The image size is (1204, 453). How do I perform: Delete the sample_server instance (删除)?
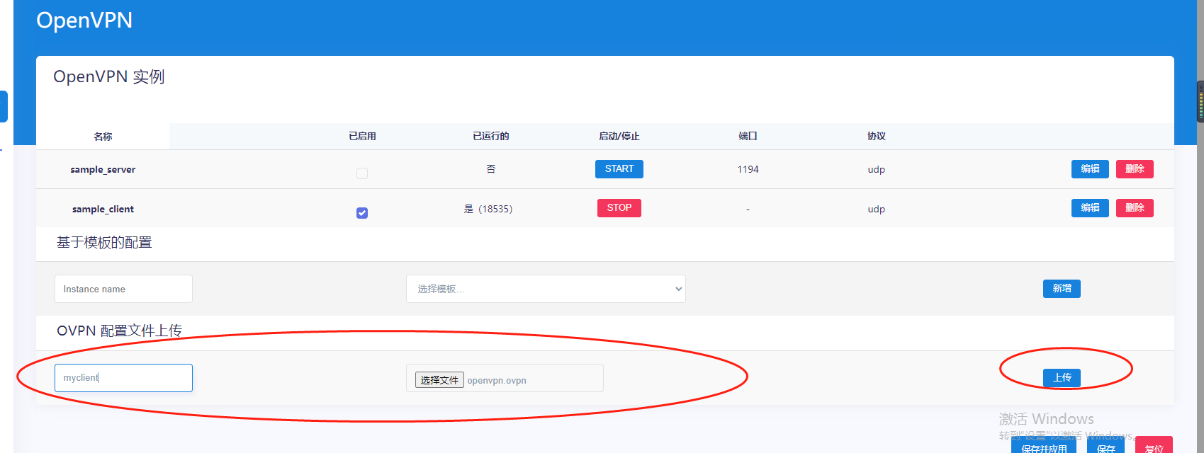[1134, 169]
